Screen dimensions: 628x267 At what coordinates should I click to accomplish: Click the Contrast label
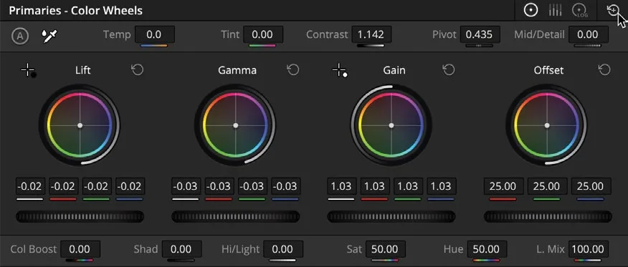pos(327,35)
